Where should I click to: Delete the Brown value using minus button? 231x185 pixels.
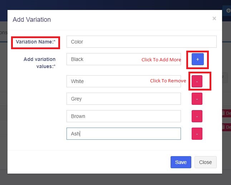[197, 116]
